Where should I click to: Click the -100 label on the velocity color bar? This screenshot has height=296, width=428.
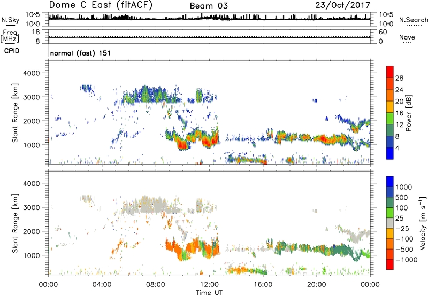pyautogui.click(x=404, y=239)
